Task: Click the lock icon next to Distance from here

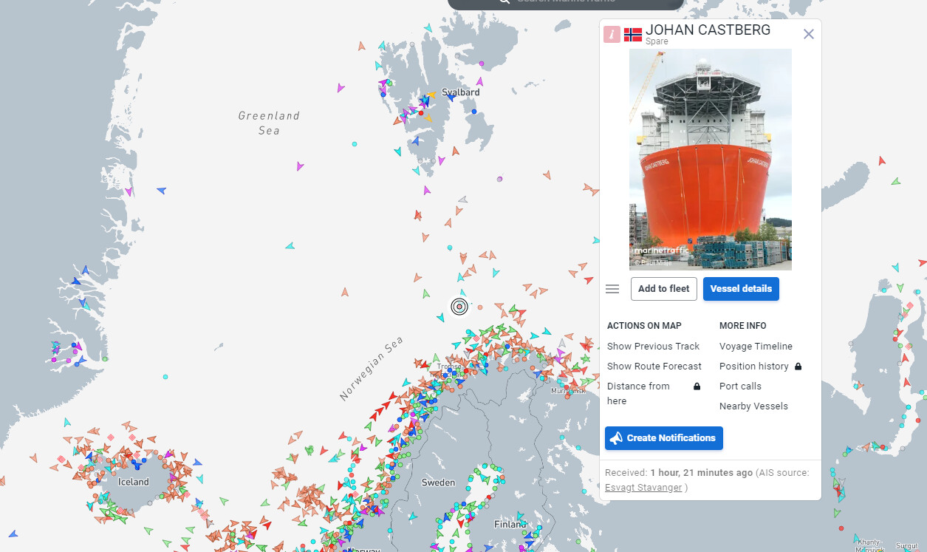Action: [697, 386]
